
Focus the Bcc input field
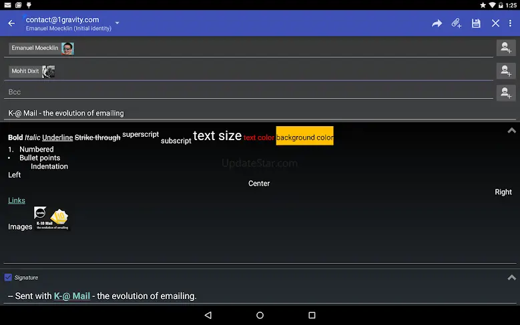click(248, 92)
